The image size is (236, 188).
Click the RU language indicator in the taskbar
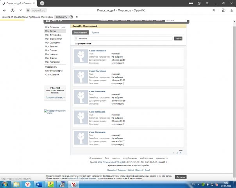point(193,184)
